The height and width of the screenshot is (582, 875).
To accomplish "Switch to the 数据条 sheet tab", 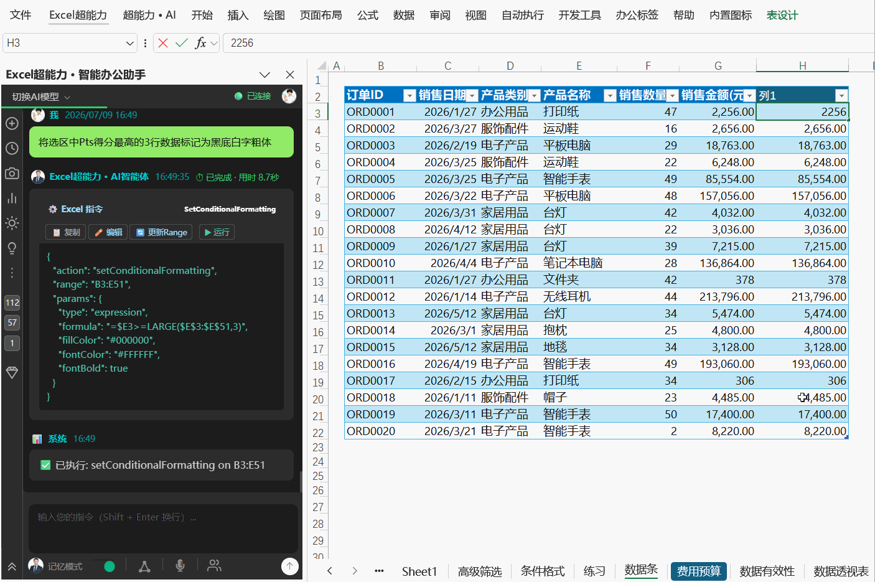I will [x=641, y=570].
